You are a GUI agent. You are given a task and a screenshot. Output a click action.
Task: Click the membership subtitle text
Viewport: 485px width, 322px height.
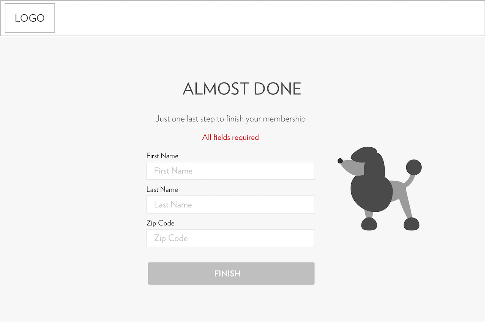click(x=230, y=119)
